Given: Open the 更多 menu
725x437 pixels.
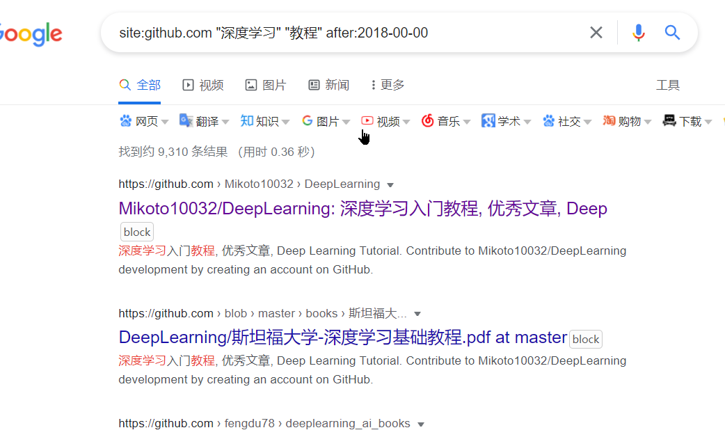Looking at the screenshot, I should [388, 85].
